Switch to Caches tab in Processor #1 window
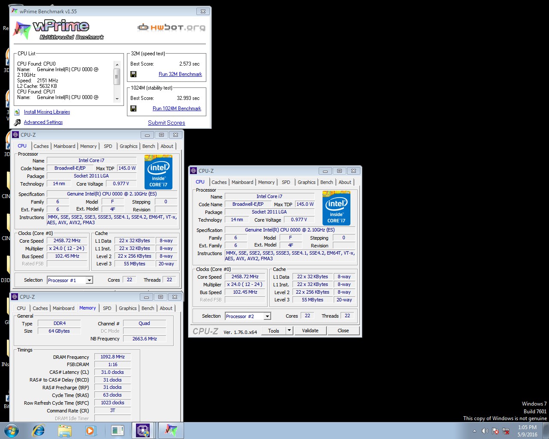 click(41, 146)
